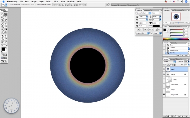Open the leading dropdown in Character panel

[x=160, y=17]
